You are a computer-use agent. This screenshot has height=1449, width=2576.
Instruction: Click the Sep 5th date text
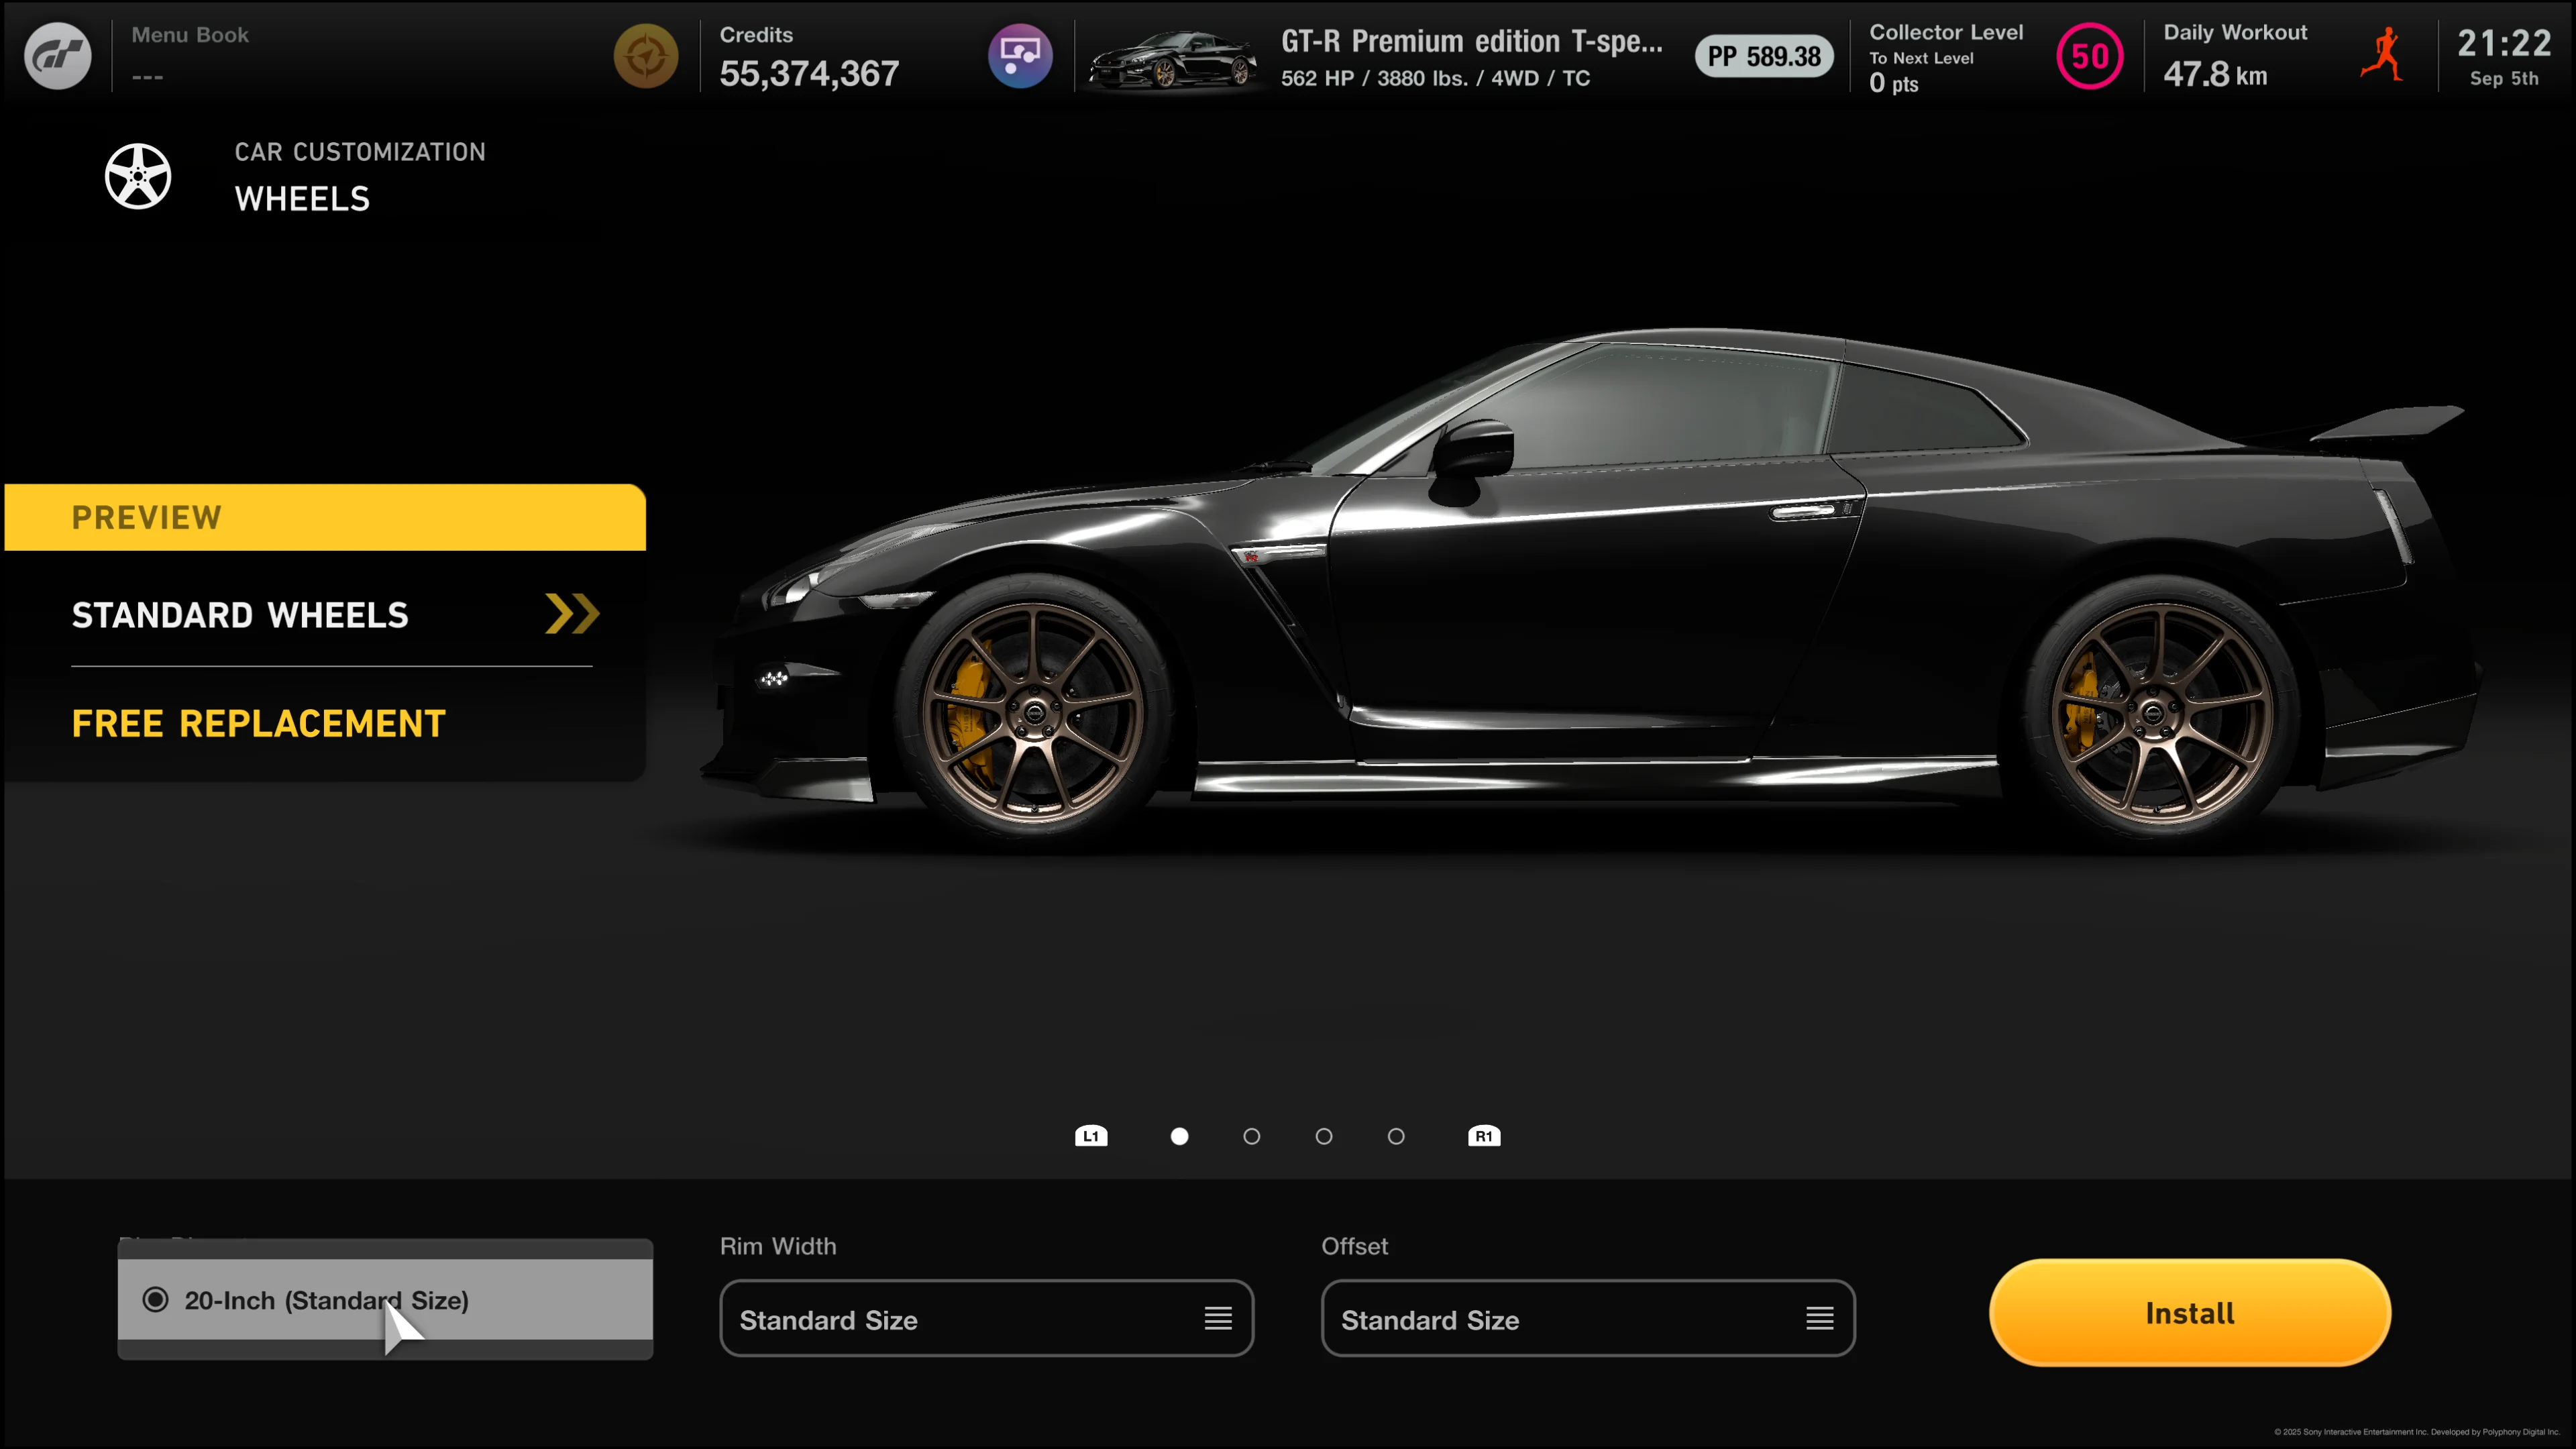2504,78
